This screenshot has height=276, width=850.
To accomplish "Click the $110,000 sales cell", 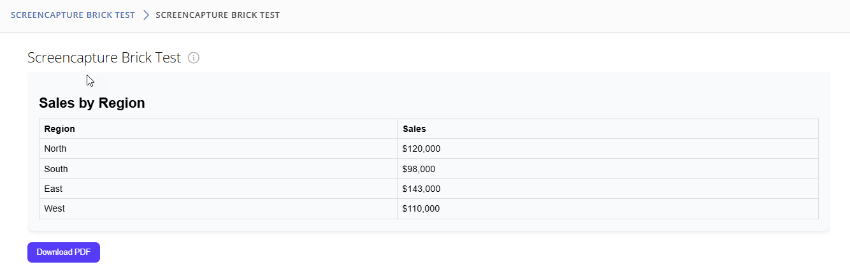I will click(608, 208).
